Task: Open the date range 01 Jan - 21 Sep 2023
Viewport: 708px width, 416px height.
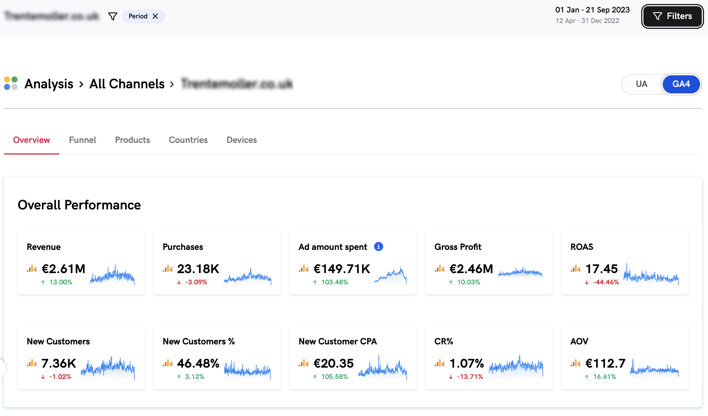Action: [x=592, y=10]
